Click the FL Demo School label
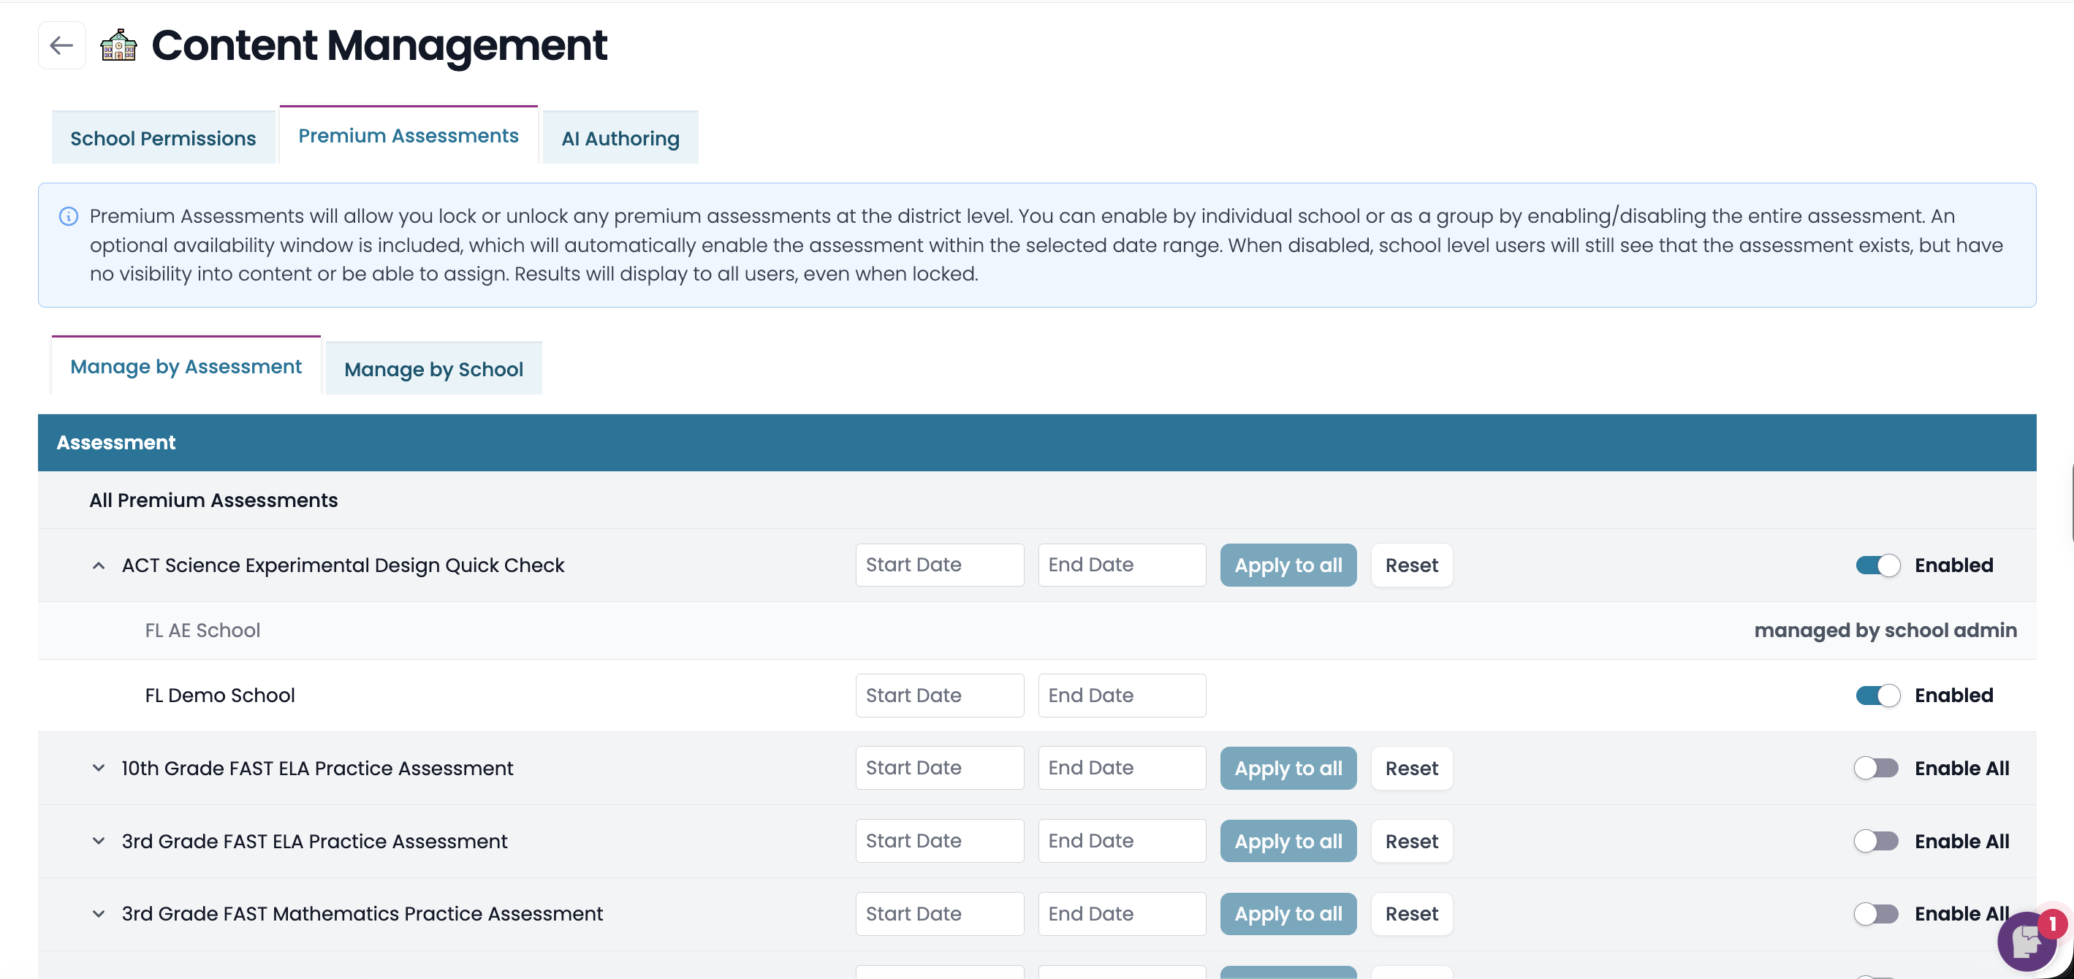Image resolution: width=2074 pixels, height=979 pixels. (220, 696)
